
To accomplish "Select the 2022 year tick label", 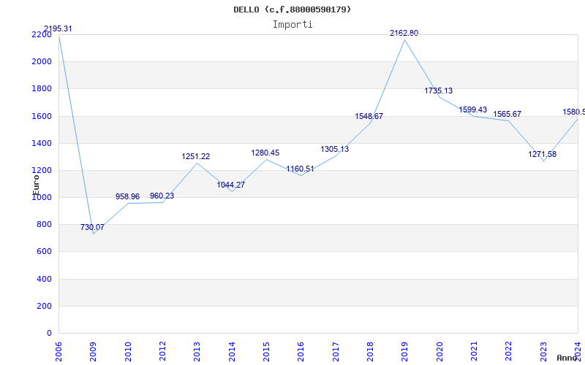I will coord(508,350).
